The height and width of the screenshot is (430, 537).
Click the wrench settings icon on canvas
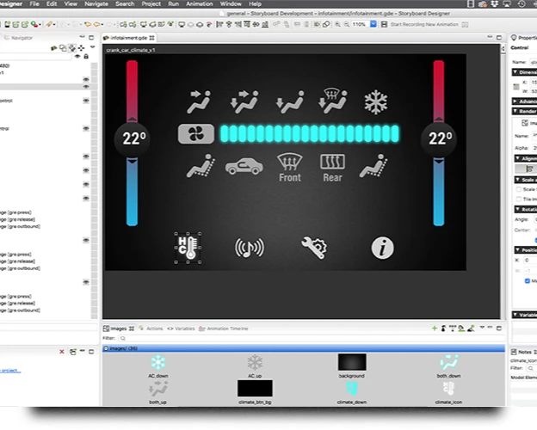314,248
